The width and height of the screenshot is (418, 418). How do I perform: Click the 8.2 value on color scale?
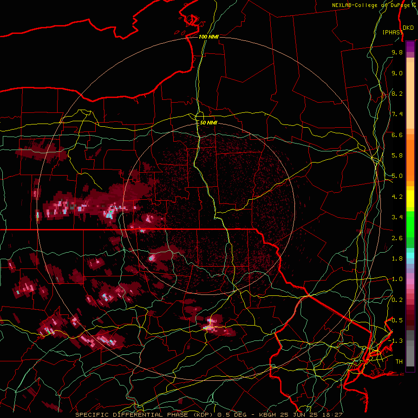[x=397, y=93]
